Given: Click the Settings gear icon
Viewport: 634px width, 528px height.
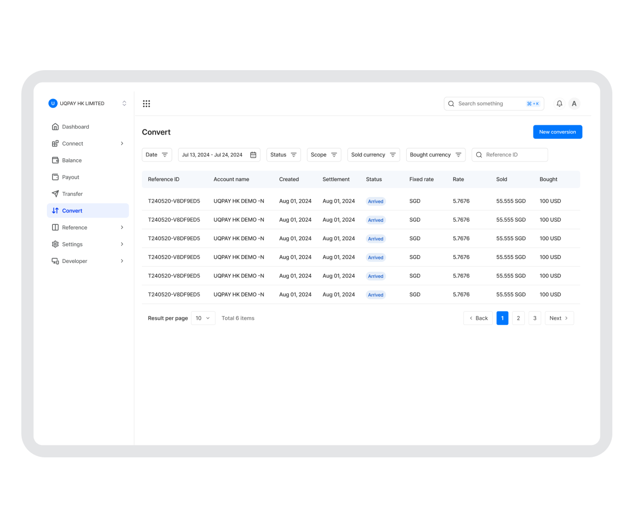Looking at the screenshot, I should tap(55, 244).
